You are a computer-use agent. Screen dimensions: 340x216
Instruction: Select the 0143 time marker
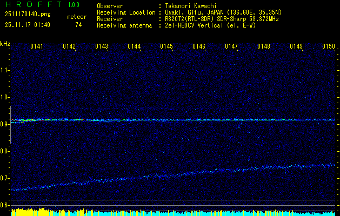pyautogui.click(x=102, y=47)
